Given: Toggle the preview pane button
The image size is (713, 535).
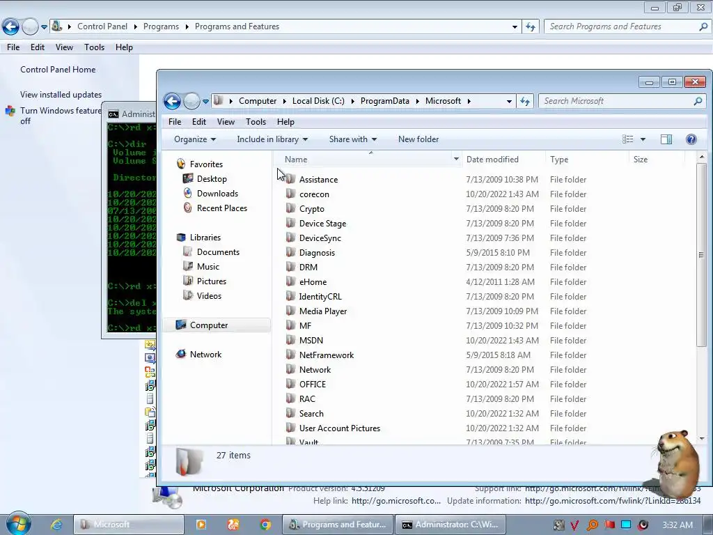Looking at the screenshot, I should point(666,139).
